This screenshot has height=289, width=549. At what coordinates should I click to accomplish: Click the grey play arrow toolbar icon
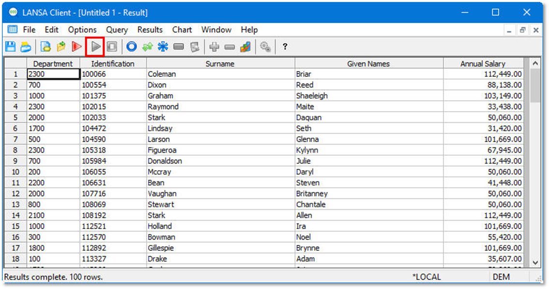(x=95, y=46)
